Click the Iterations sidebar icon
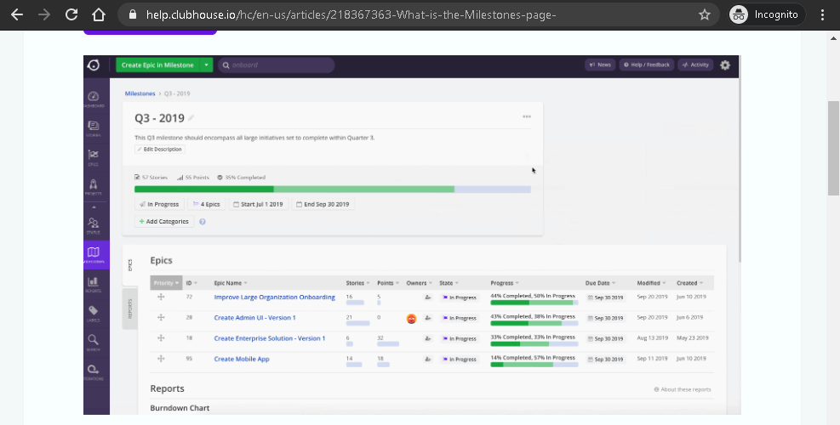 point(94,371)
